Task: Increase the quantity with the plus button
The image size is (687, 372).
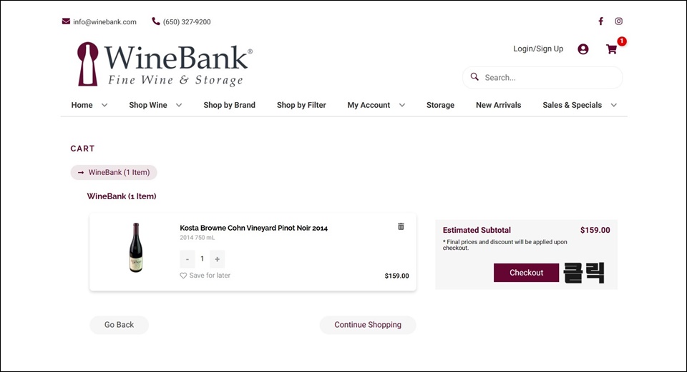Action: click(217, 259)
